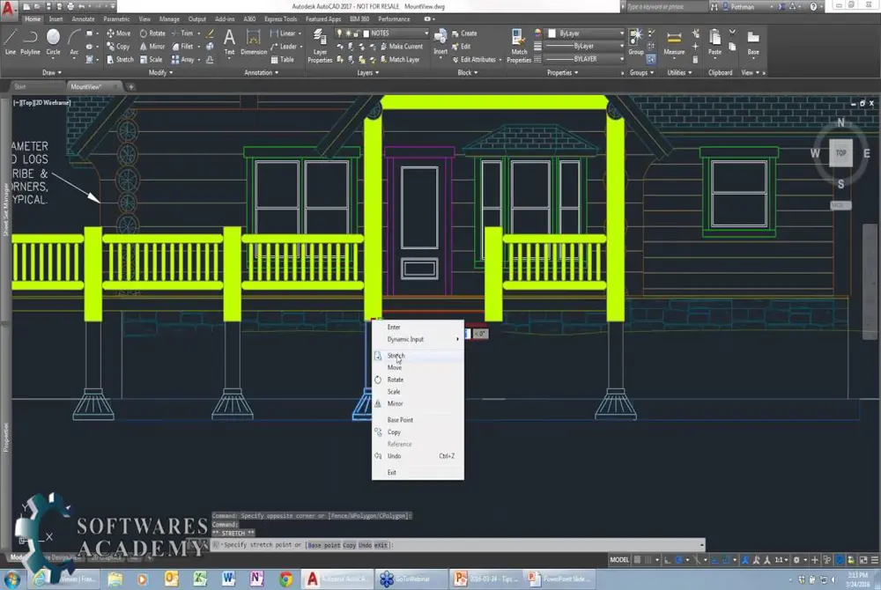Toggle grid display in status bar
The height and width of the screenshot is (590, 881).
coord(637,560)
